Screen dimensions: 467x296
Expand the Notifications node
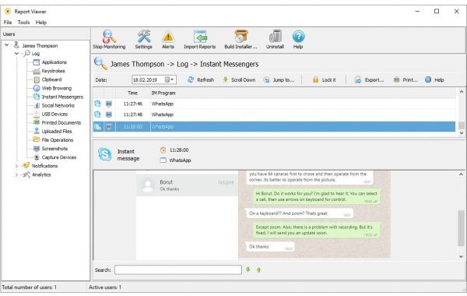[x=16, y=166]
